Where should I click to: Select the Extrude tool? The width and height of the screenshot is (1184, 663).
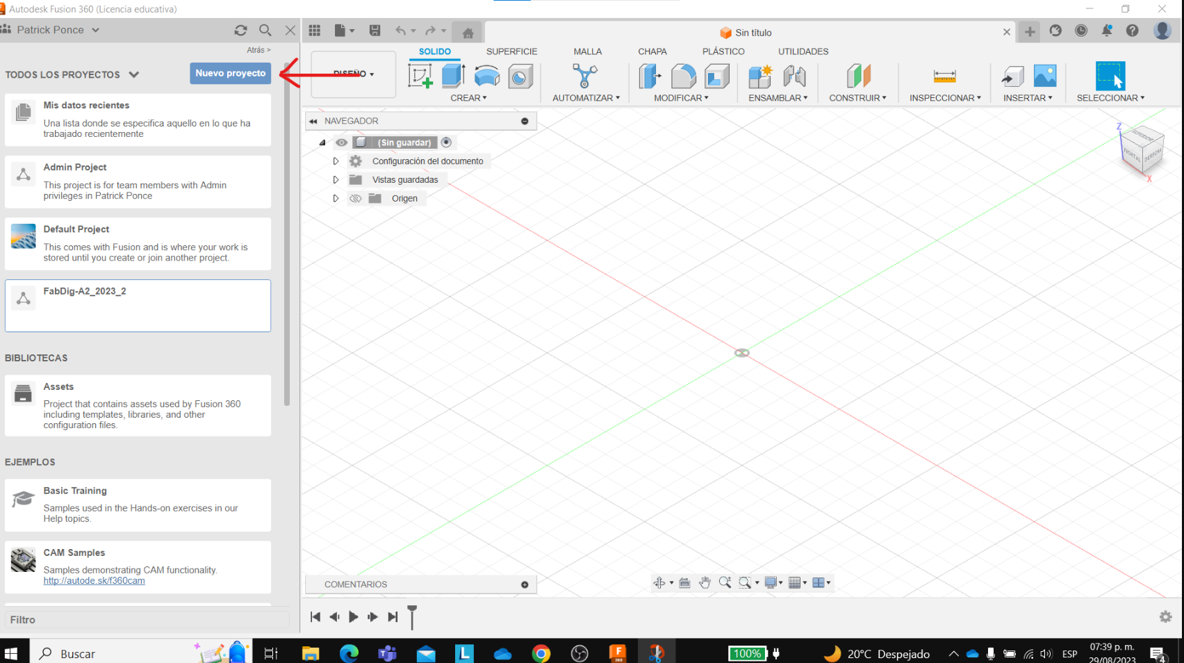coord(453,76)
